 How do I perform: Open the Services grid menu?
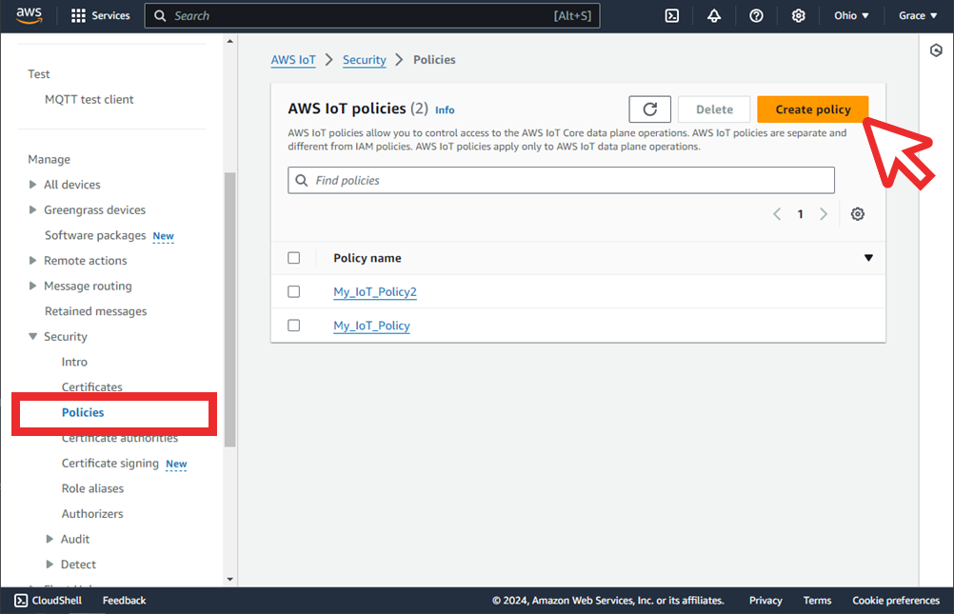pos(100,16)
